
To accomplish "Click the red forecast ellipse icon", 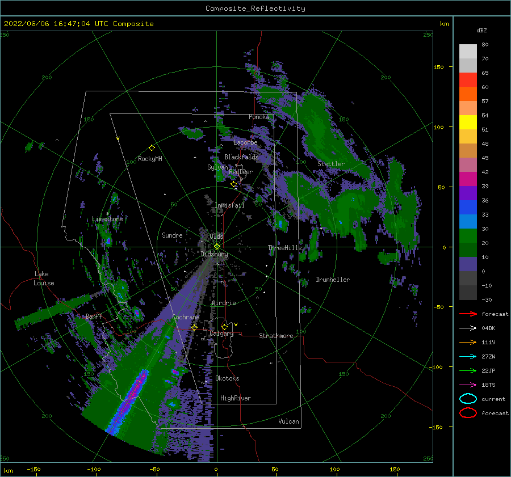I will [x=468, y=413].
